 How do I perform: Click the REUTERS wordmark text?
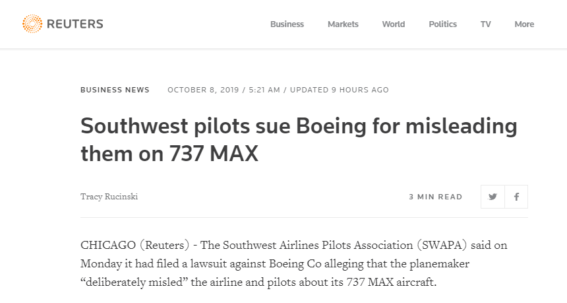point(75,24)
